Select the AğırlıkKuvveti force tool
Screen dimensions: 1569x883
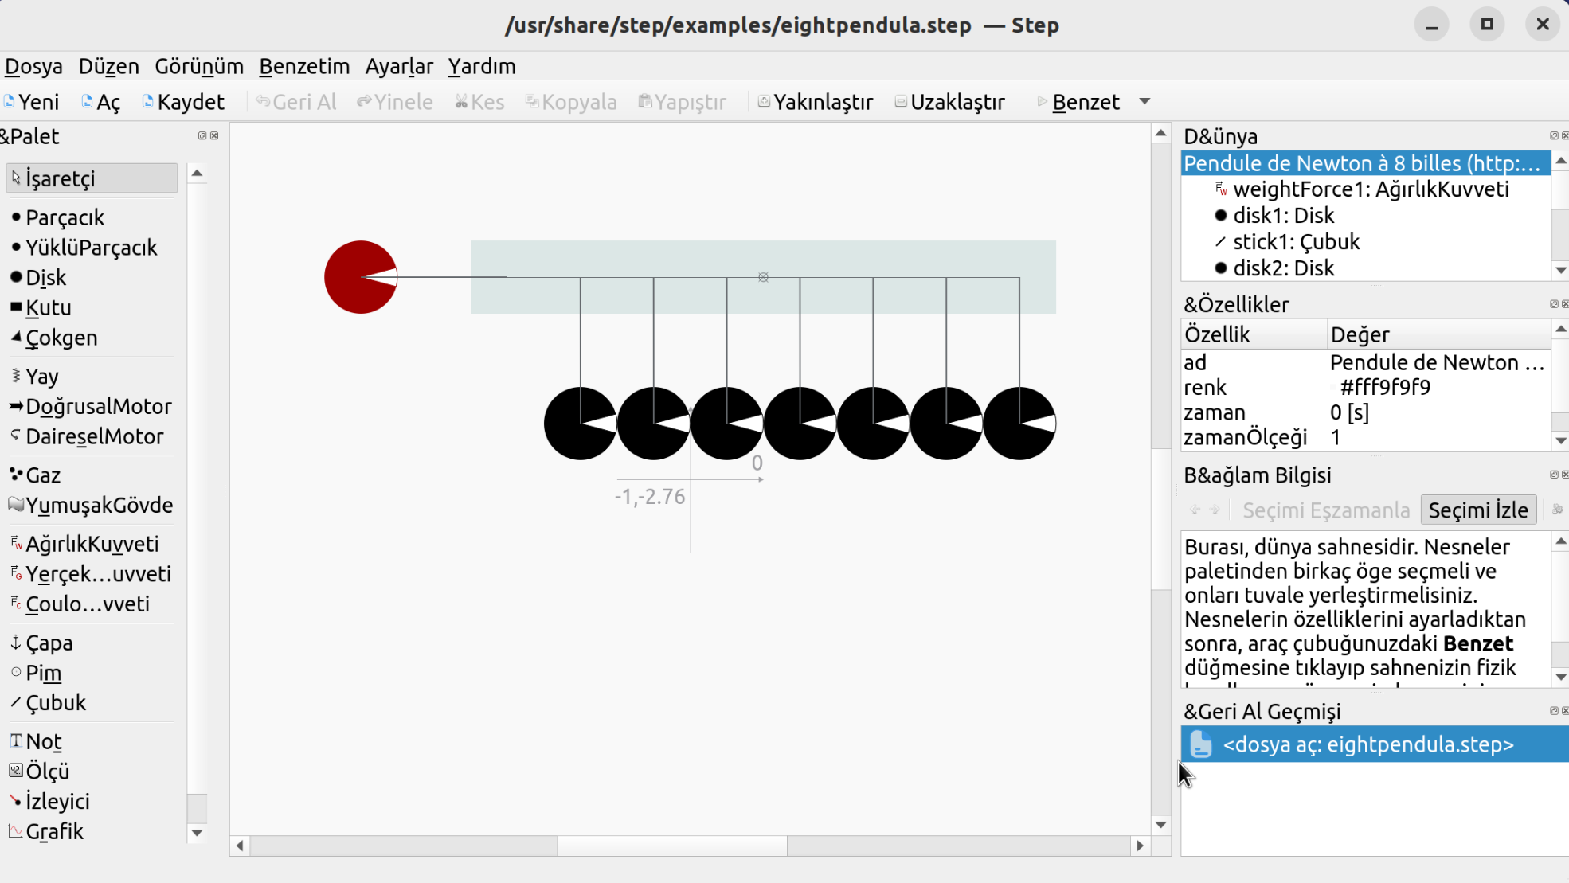point(92,544)
